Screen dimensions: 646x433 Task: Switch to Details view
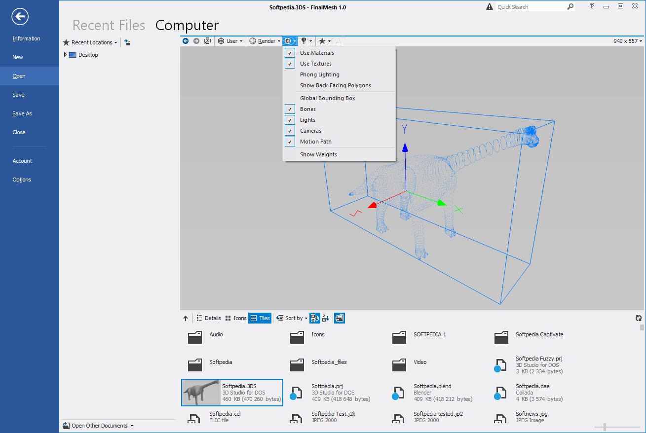coord(208,318)
